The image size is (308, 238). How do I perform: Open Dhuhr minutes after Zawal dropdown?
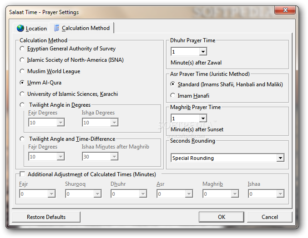click(x=203, y=52)
